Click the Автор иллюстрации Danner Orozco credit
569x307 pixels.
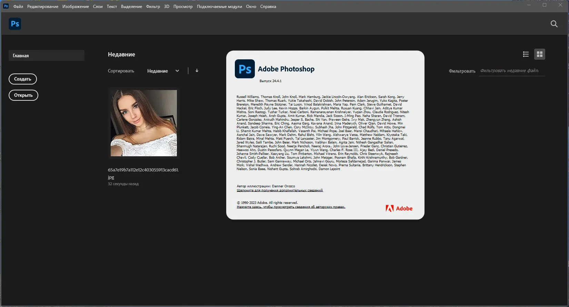pos(266,186)
